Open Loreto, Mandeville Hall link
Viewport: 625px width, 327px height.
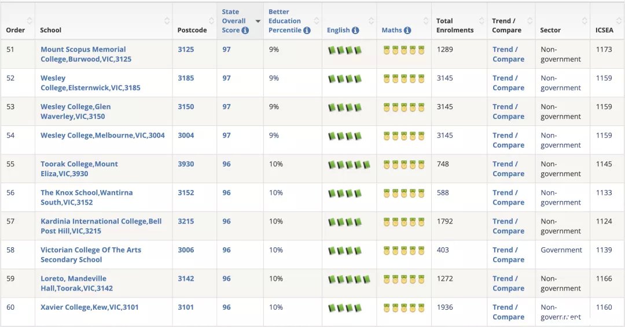click(76, 283)
